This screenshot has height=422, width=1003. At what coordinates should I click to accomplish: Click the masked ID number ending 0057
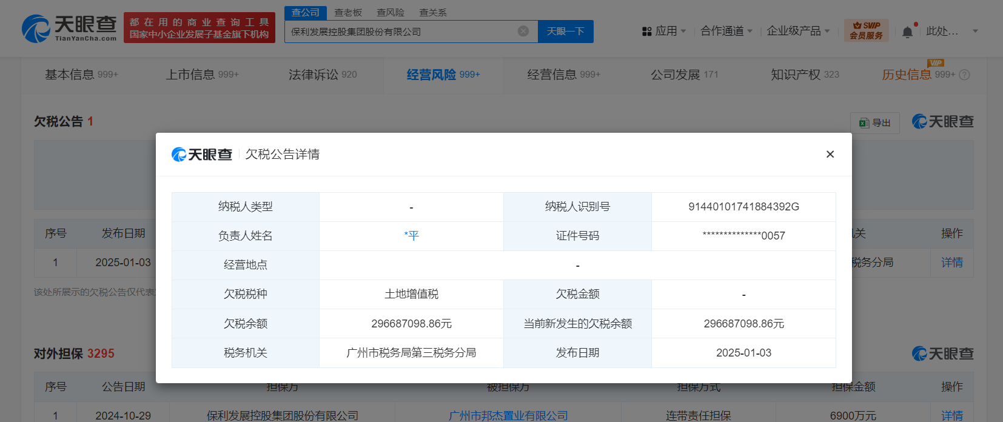pyautogui.click(x=744, y=236)
